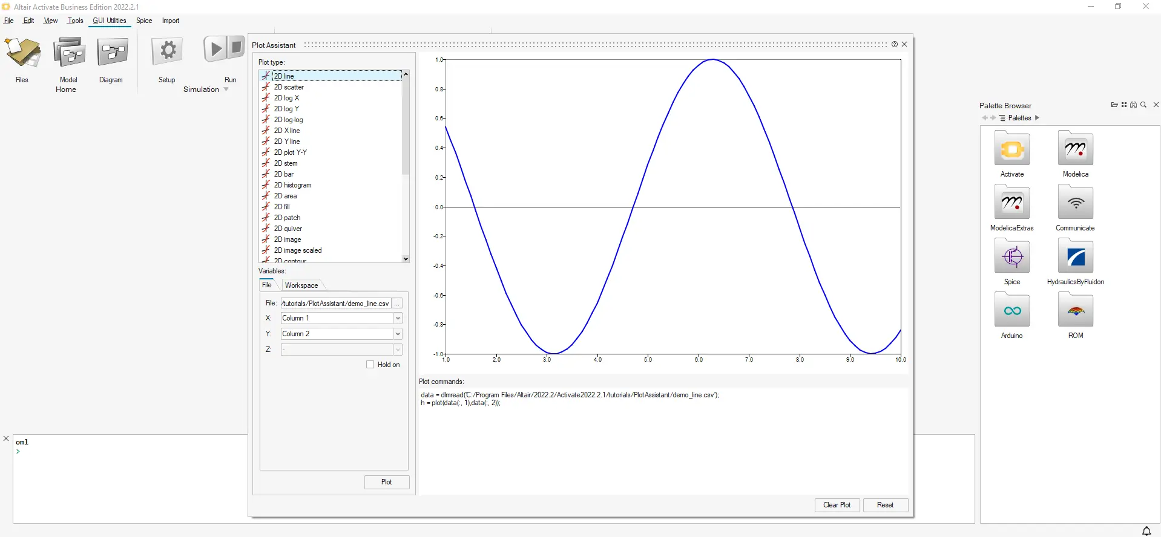The width and height of the screenshot is (1161, 537).
Task: Click the Model icon in the Home ribbon
Action: (x=69, y=53)
